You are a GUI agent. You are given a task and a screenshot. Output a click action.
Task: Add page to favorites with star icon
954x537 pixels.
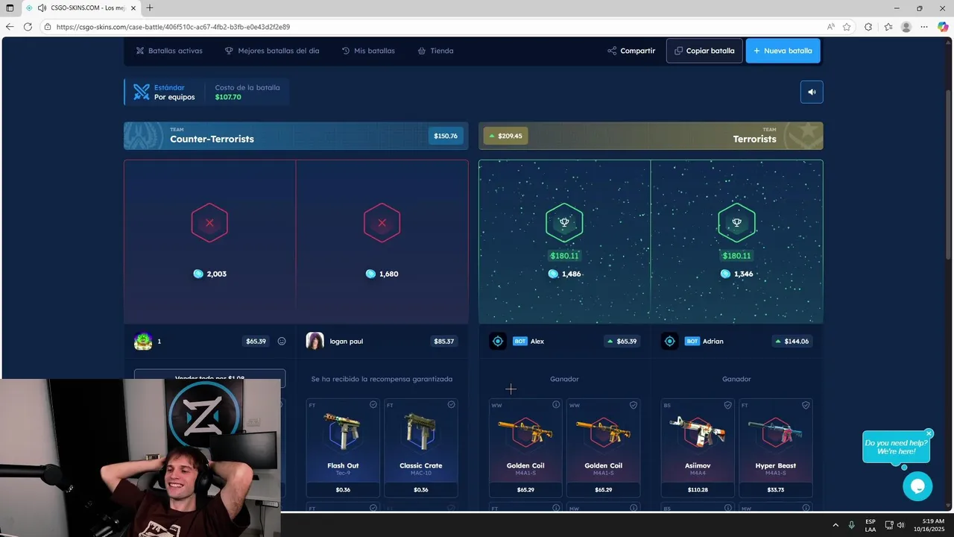(847, 27)
